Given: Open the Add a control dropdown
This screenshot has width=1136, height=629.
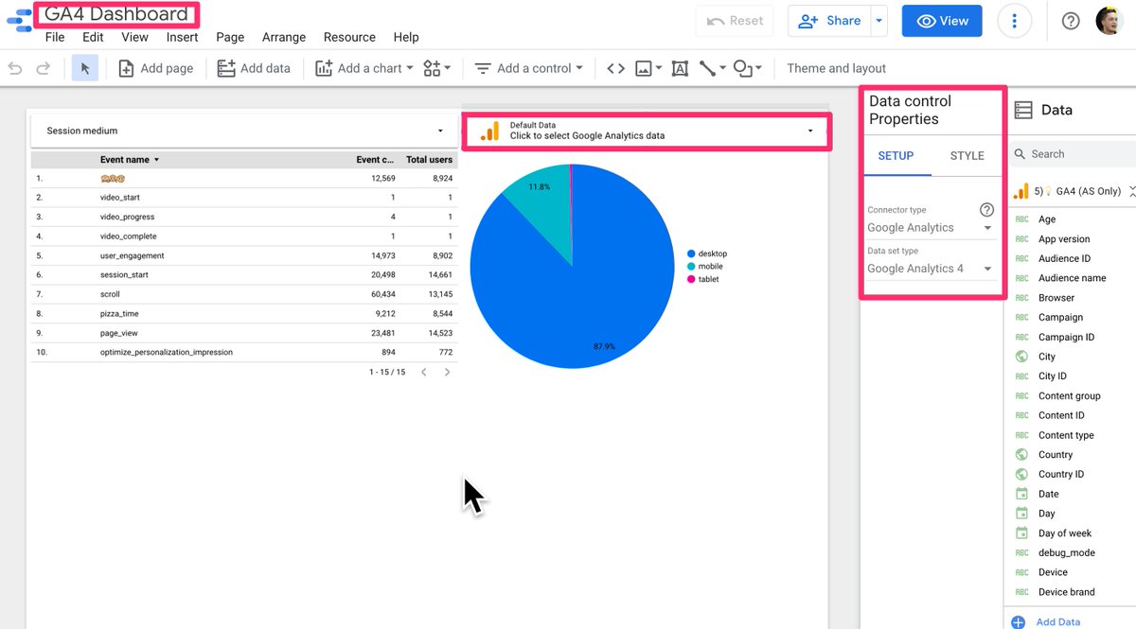Looking at the screenshot, I should pos(528,68).
